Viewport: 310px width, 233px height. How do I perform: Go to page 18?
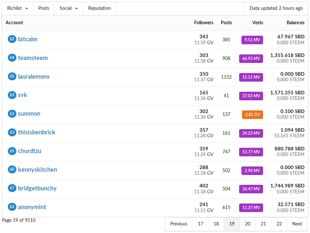tap(216, 224)
